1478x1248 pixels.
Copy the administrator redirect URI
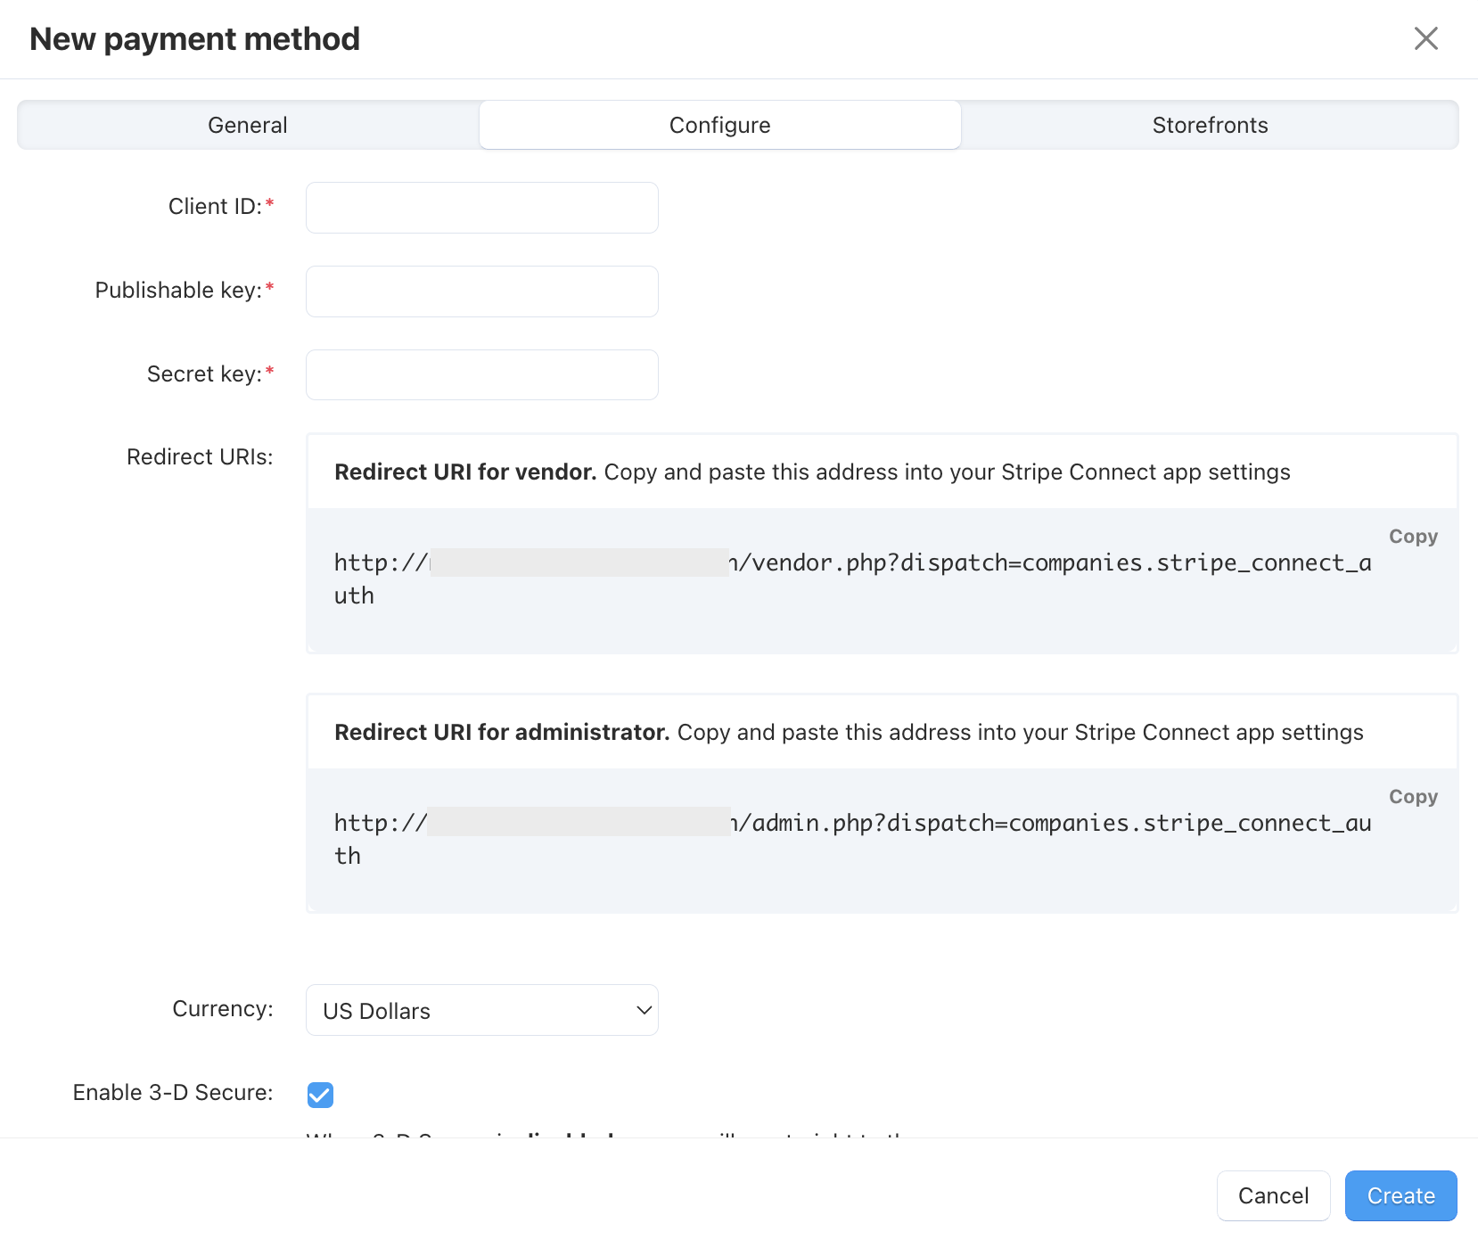tap(1413, 797)
